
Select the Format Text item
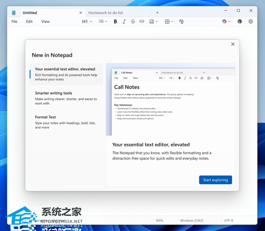point(66,122)
